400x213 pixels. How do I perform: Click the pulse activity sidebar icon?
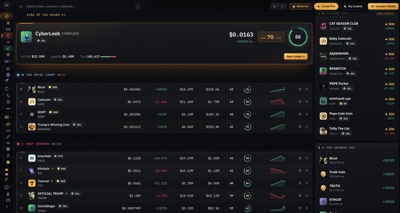click(8, 143)
